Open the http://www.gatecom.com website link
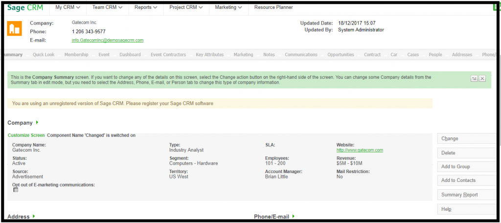Image resolution: width=501 pixels, height=223 pixels. (x=360, y=150)
